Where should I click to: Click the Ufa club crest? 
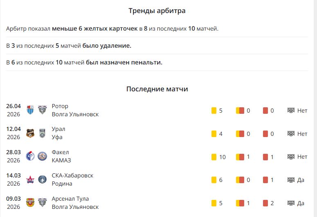(42, 133)
